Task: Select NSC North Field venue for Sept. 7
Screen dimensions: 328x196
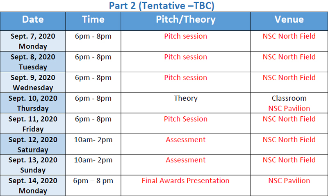Action: tap(289, 36)
